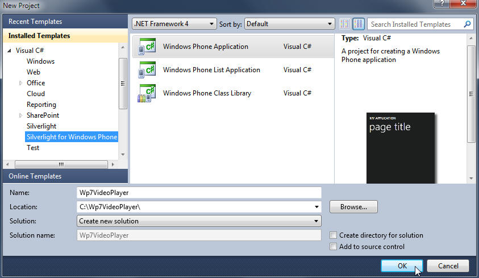
Task: Switch to medium icons list view
Action: coord(359,24)
